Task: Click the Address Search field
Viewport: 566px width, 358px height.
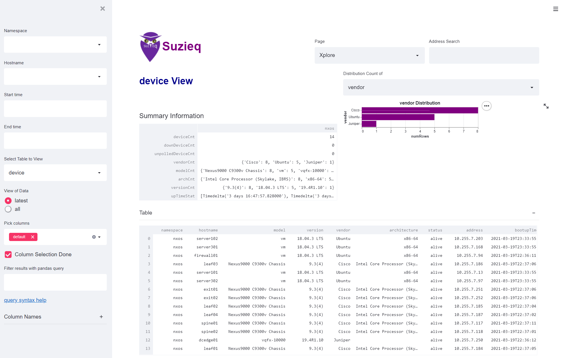Action: coord(484,55)
